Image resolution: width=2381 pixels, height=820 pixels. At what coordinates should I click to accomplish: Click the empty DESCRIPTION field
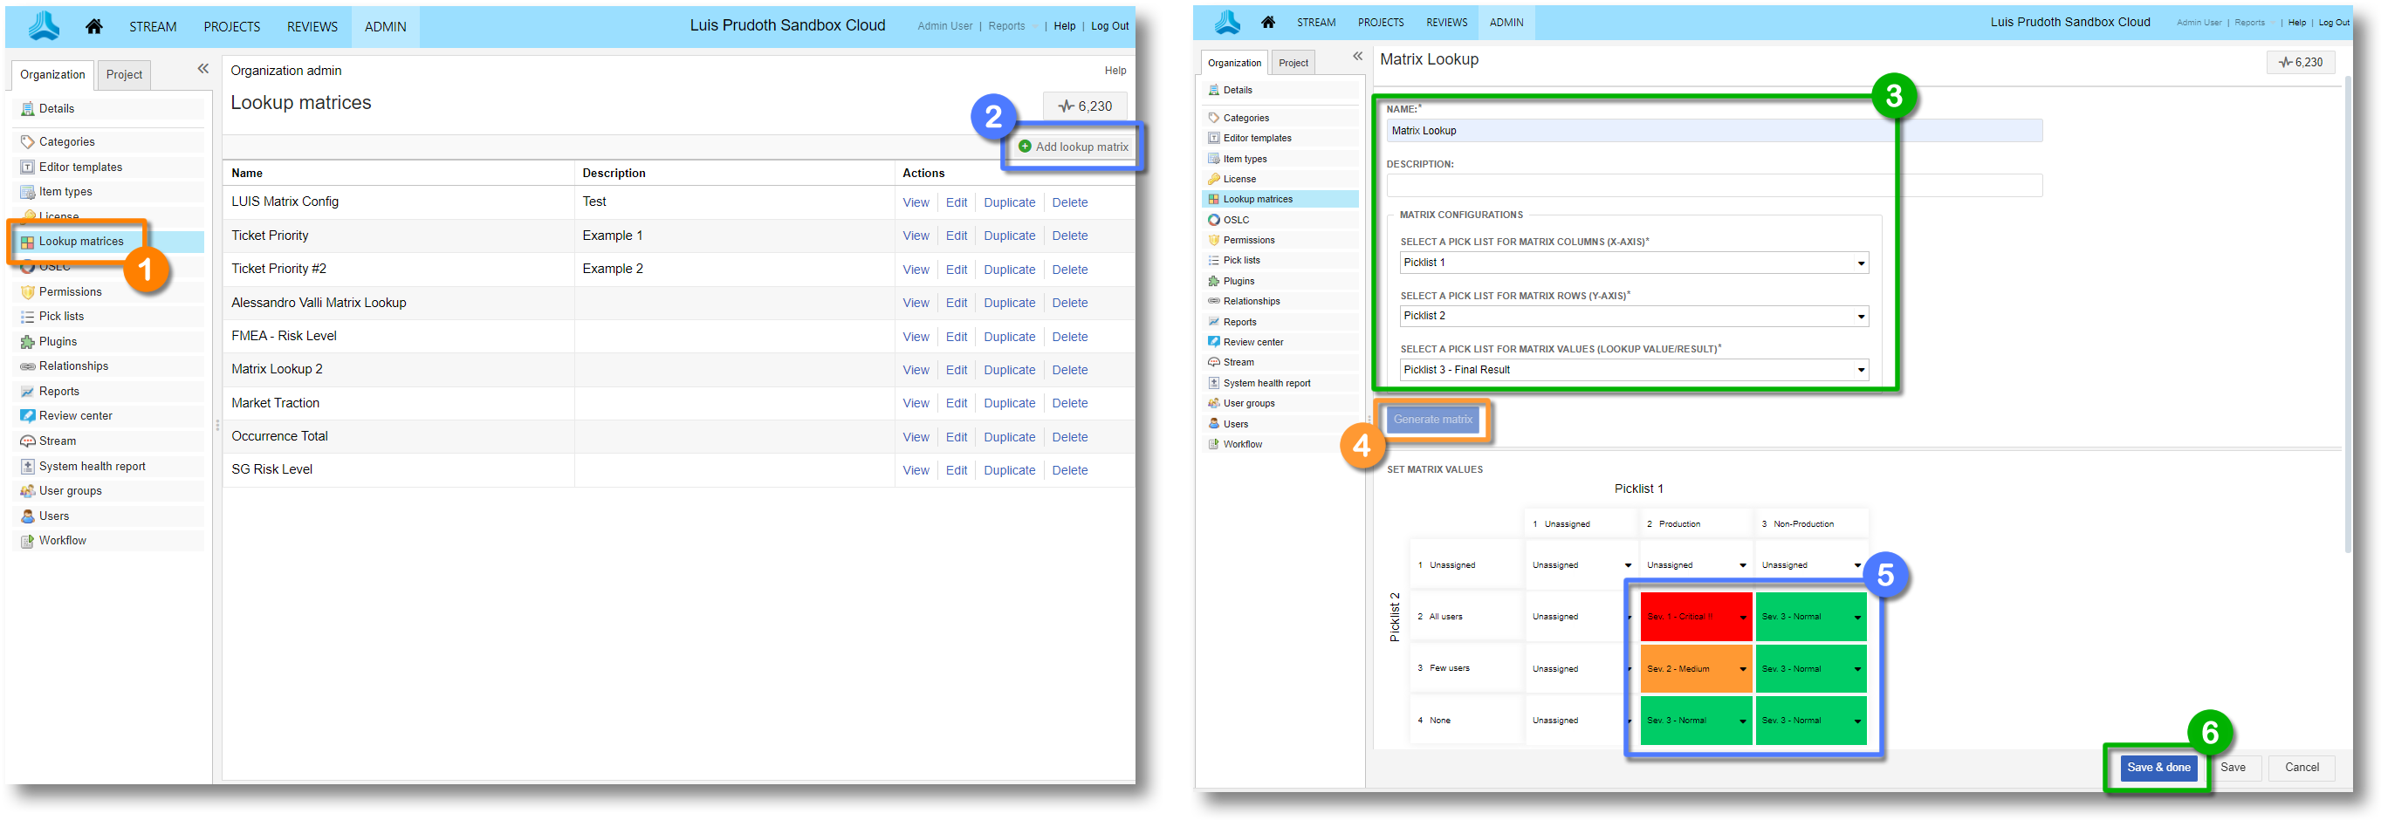(x=1712, y=186)
